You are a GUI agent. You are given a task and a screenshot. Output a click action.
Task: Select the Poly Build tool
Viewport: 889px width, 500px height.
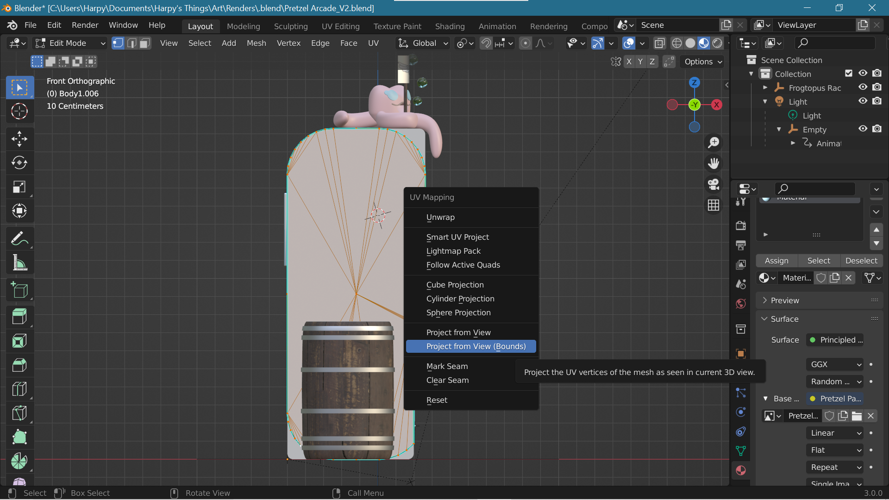pos(19,437)
